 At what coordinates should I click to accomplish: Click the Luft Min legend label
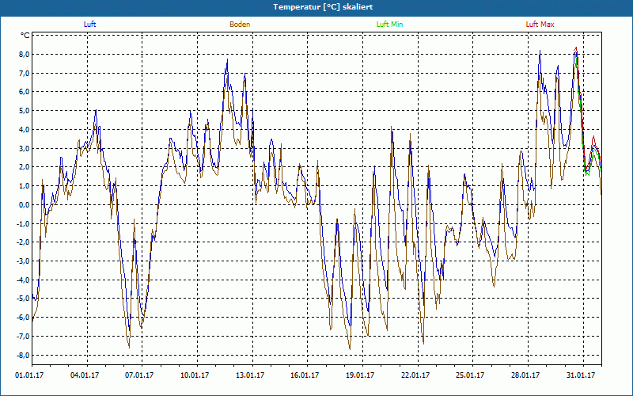[389, 25]
